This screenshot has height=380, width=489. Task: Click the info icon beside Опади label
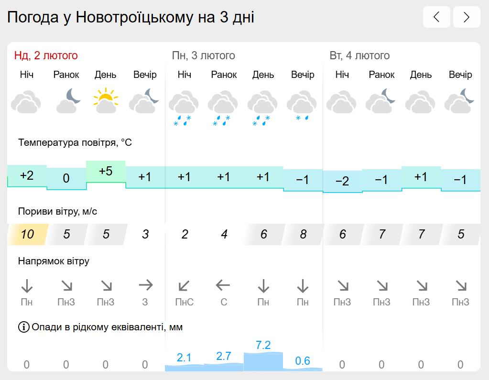click(x=24, y=327)
